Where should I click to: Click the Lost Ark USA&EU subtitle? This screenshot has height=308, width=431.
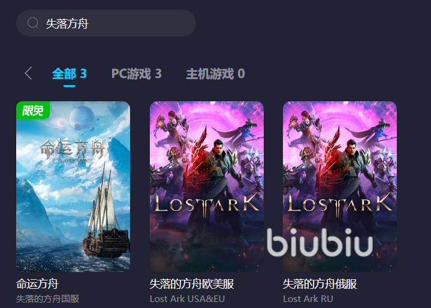click(x=187, y=298)
